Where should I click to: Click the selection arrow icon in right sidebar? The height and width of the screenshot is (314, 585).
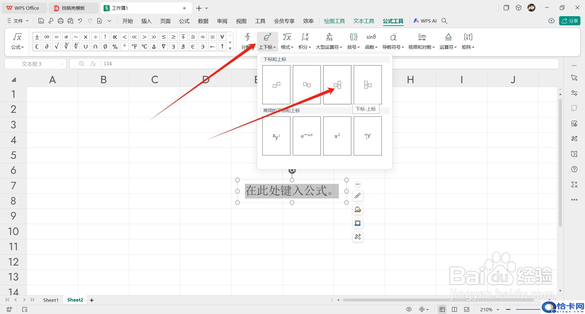[x=574, y=78]
